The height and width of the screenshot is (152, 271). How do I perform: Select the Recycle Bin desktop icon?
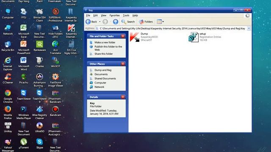point(8,46)
